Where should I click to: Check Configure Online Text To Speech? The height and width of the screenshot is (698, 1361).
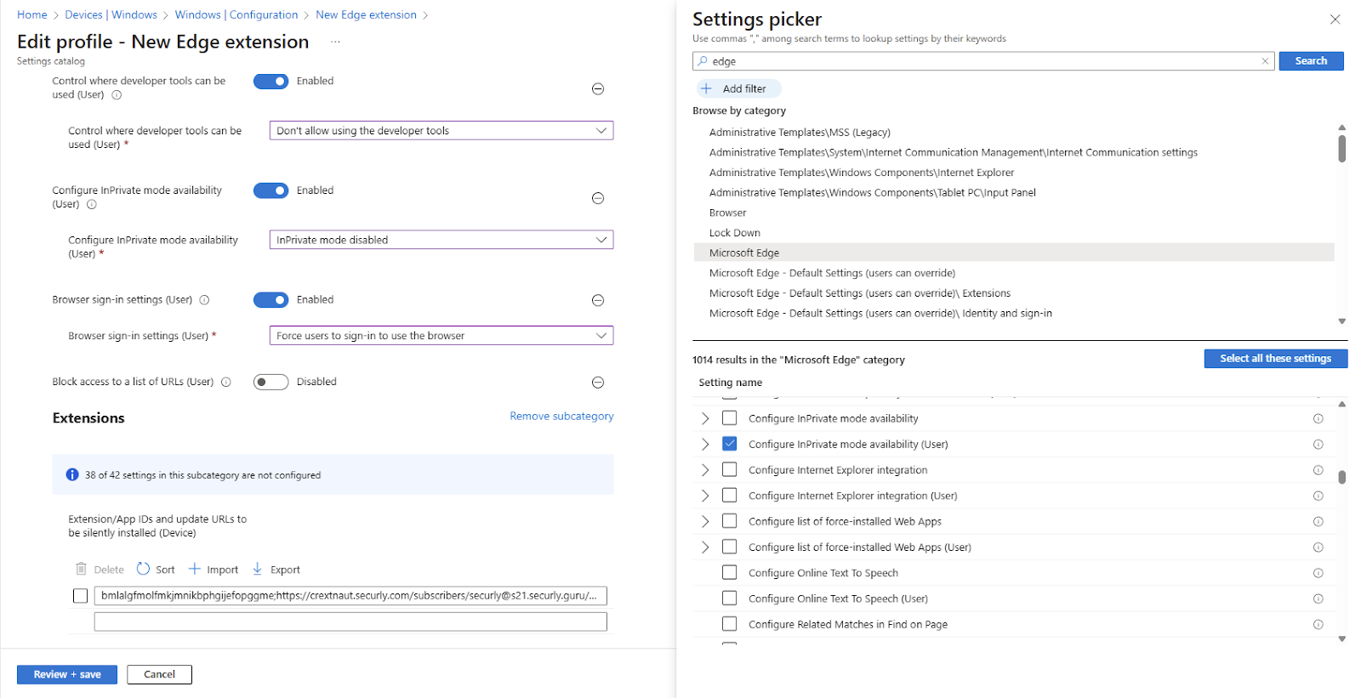pos(729,572)
